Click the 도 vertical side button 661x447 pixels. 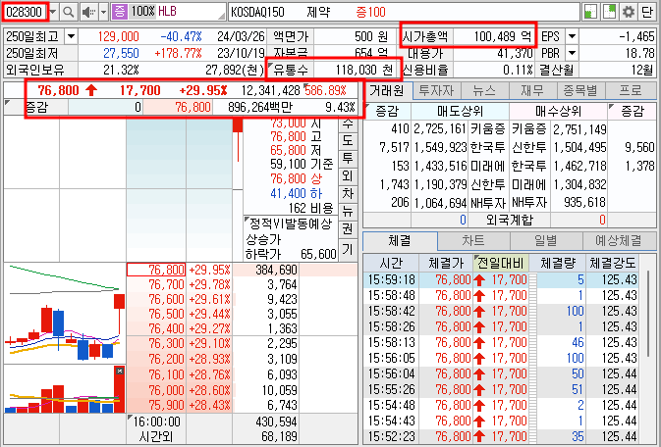pyautogui.click(x=348, y=140)
